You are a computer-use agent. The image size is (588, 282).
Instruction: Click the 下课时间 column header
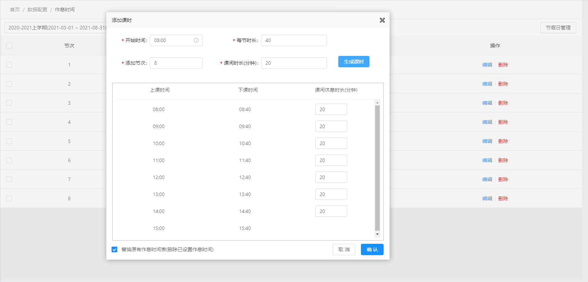point(248,90)
